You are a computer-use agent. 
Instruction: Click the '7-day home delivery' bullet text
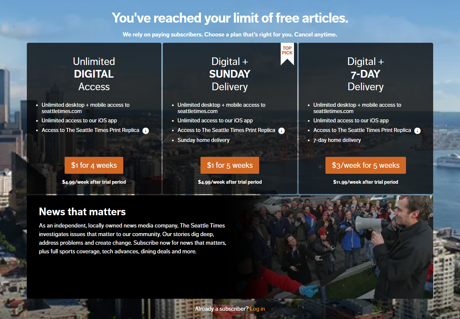(x=337, y=140)
